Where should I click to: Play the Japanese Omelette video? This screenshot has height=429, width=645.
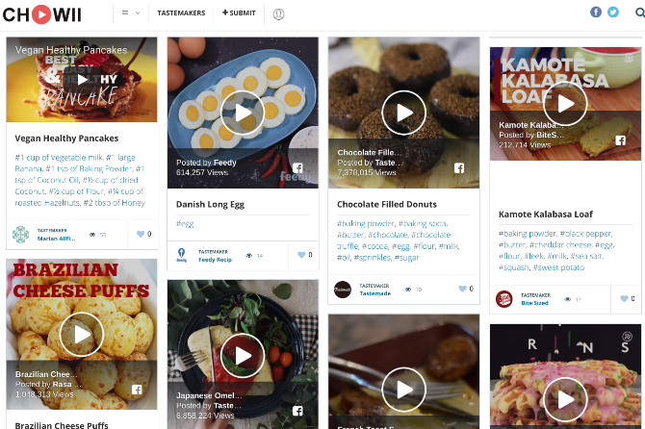[x=243, y=356]
